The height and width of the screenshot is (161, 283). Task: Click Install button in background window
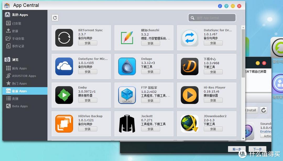point(251,110)
